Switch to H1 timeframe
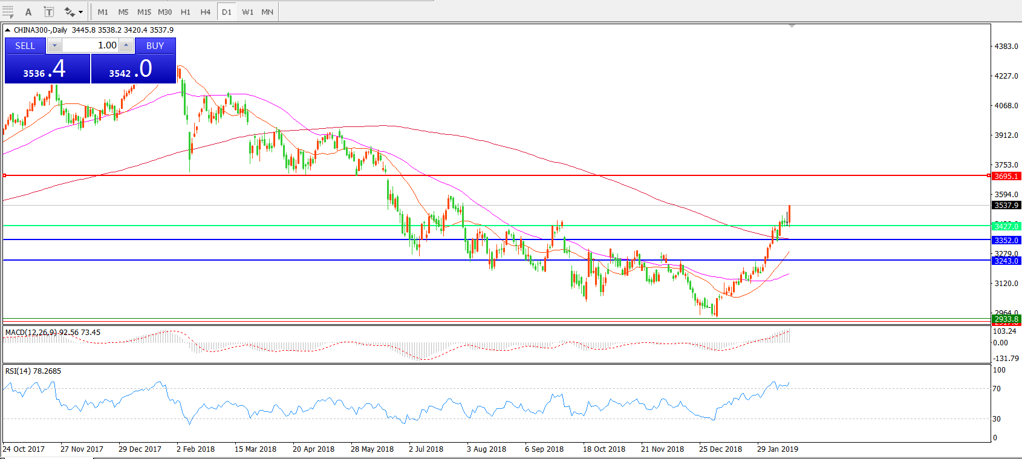 186,12
